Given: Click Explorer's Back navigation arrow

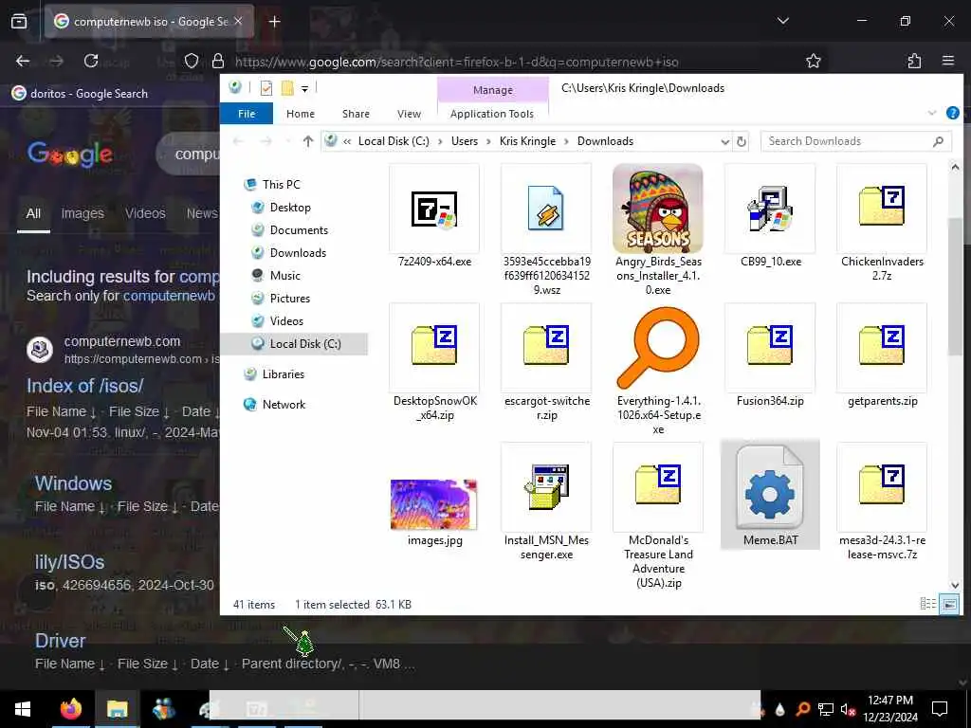Looking at the screenshot, I should (238, 141).
